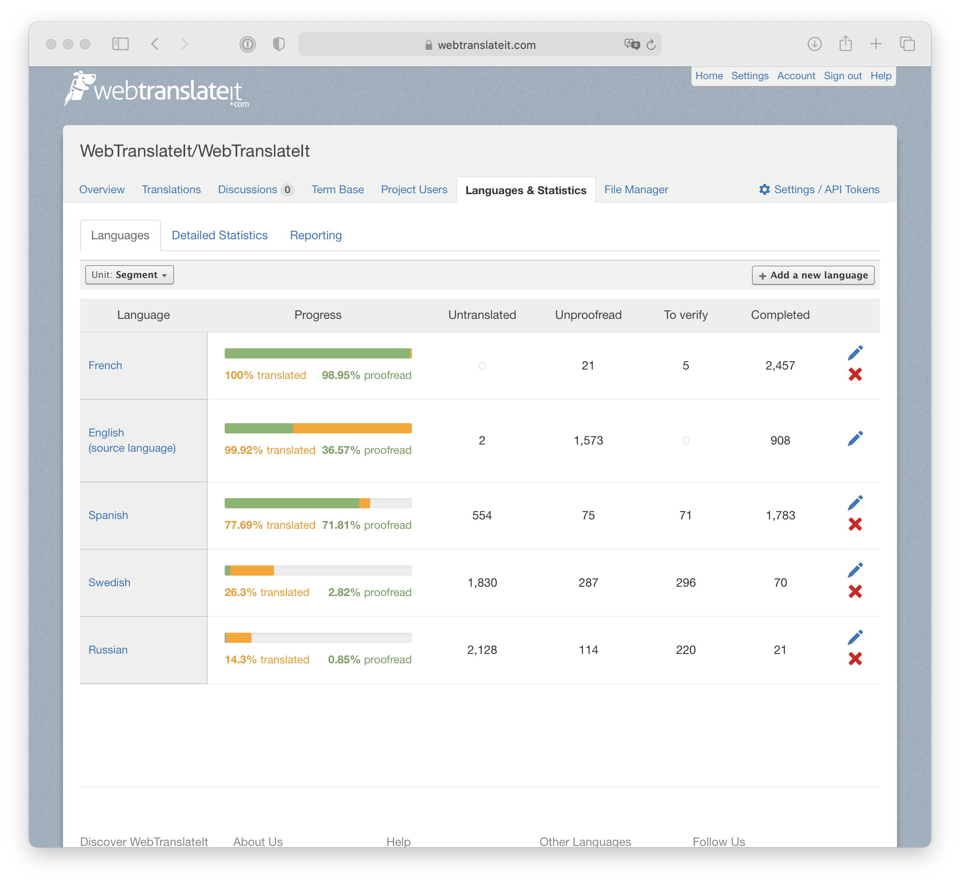Viewport: 960px width, 883px height.
Task: Click the French Completed value 2,457
Action: (780, 366)
